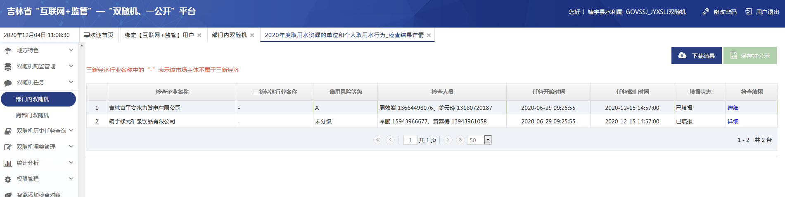Expand the 地方特色 menu chevron
This screenshot has height=197, width=785.
(x=71, y=50)
